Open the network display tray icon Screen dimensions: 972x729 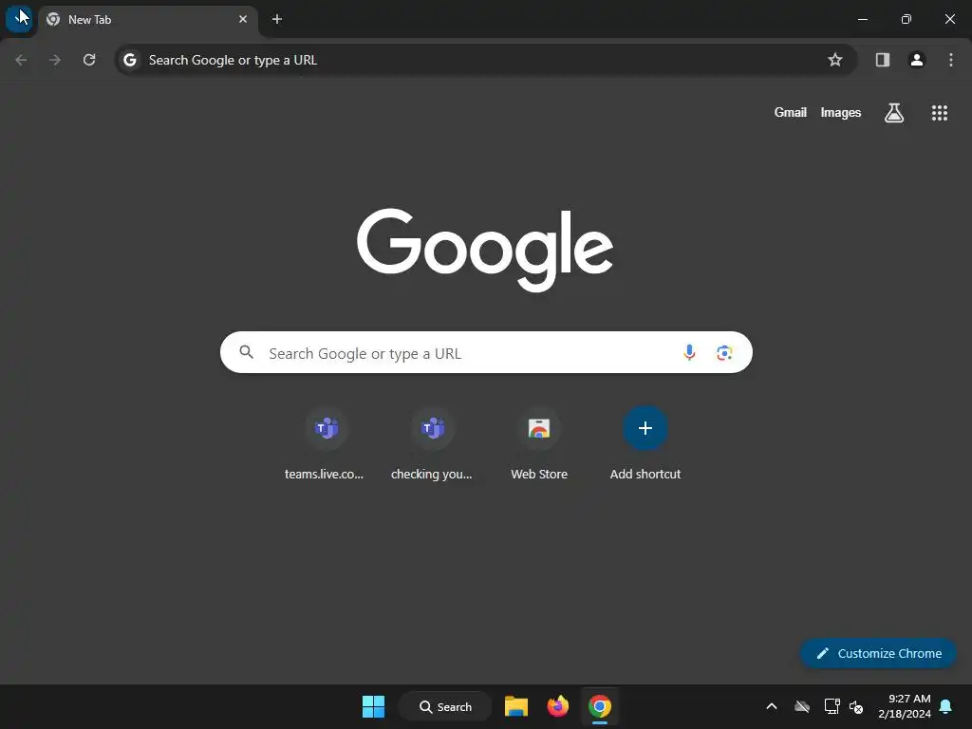click(x=832, y=706)
